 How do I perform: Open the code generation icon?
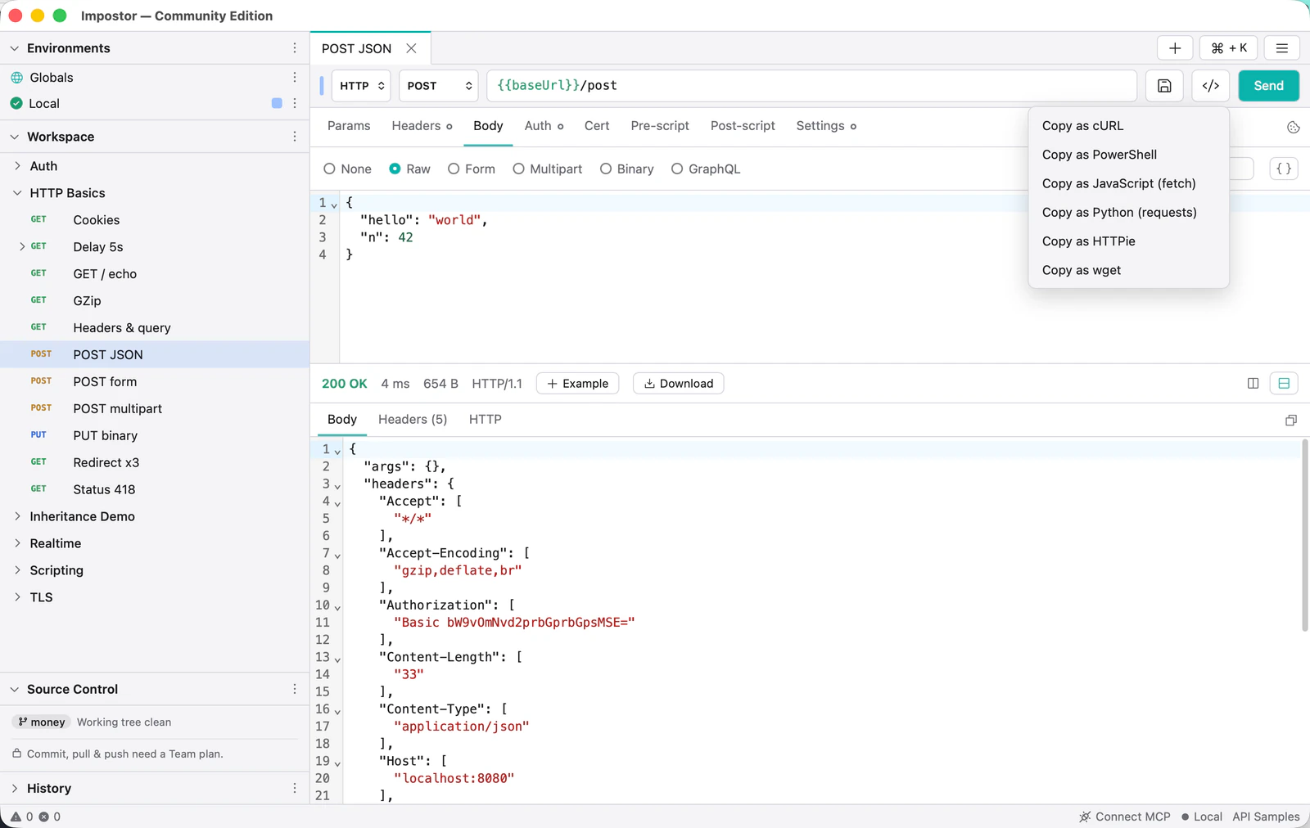click(1211, 86)
